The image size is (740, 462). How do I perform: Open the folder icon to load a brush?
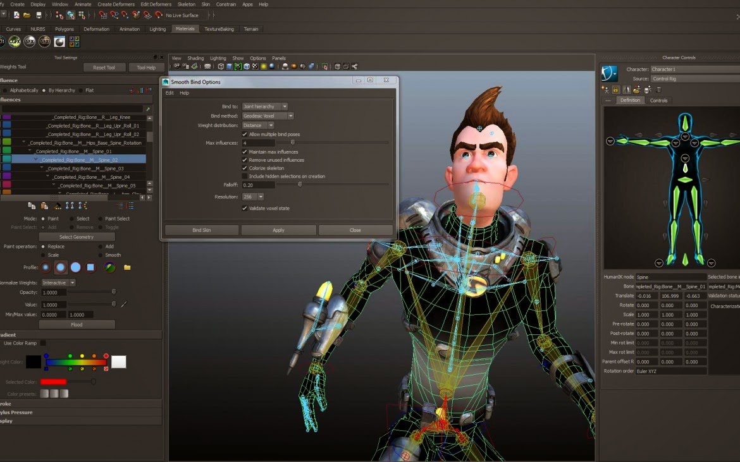coord(126,267)
